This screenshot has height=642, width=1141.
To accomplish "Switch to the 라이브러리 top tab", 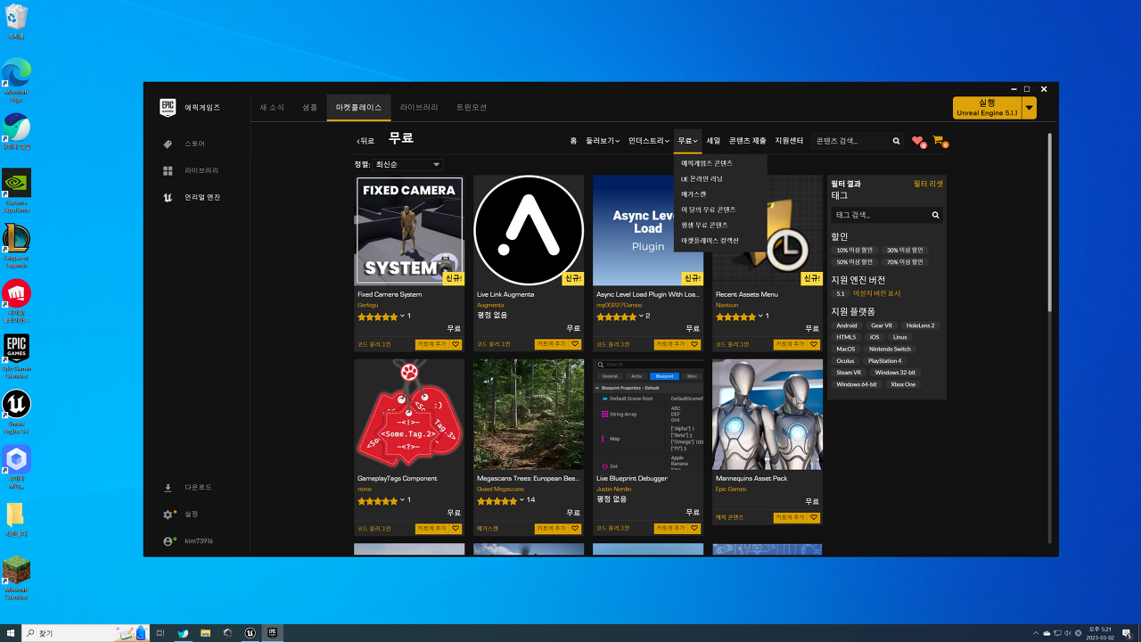I will pyautogui.click(x=419, y=107).
